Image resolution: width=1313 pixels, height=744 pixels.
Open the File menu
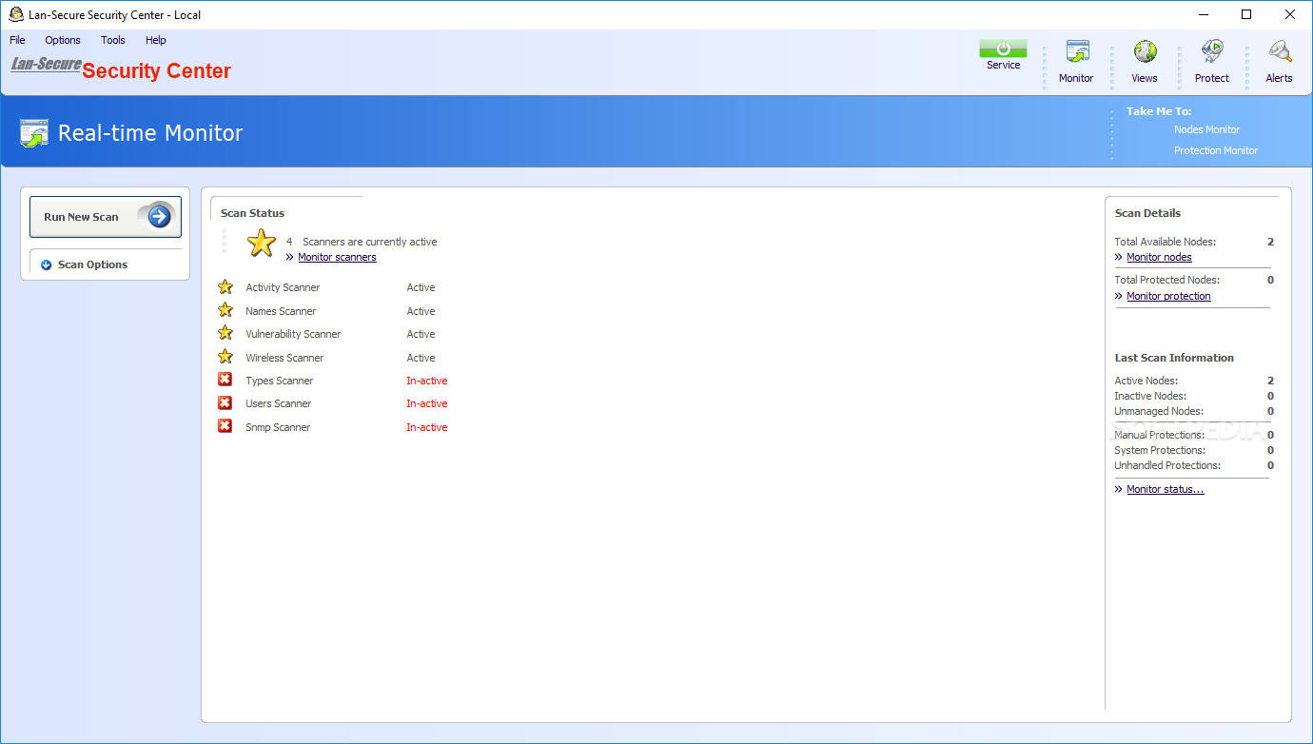pyautogui.click(x=17, y=40)
